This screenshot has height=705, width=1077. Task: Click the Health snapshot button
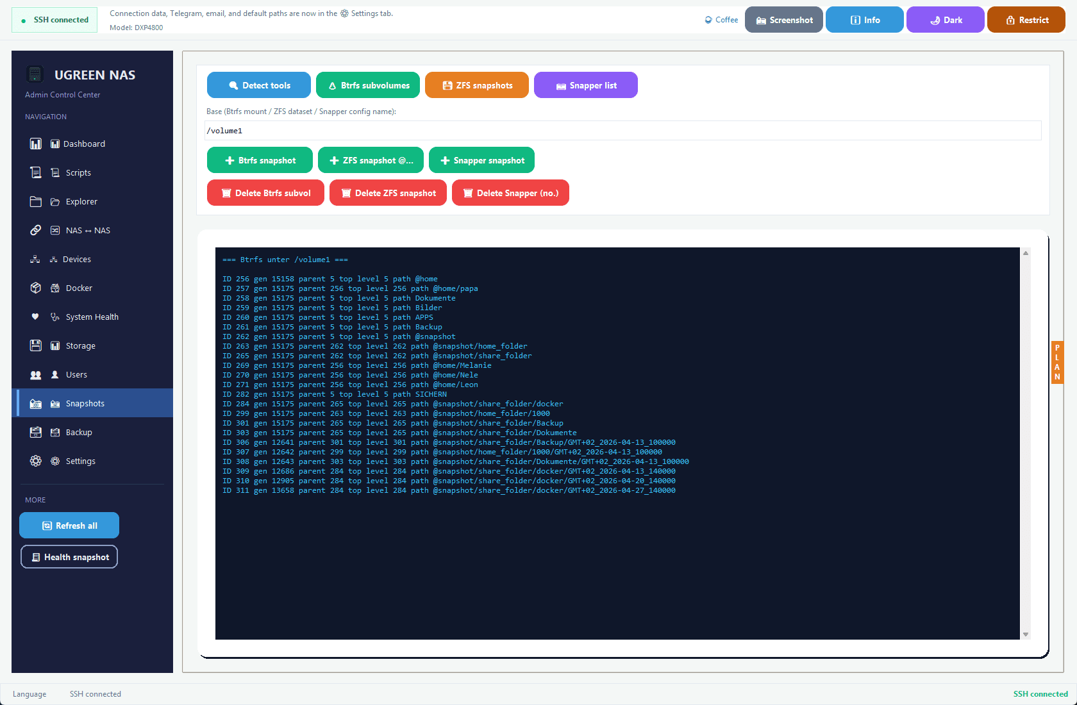[x=69, y=557]
